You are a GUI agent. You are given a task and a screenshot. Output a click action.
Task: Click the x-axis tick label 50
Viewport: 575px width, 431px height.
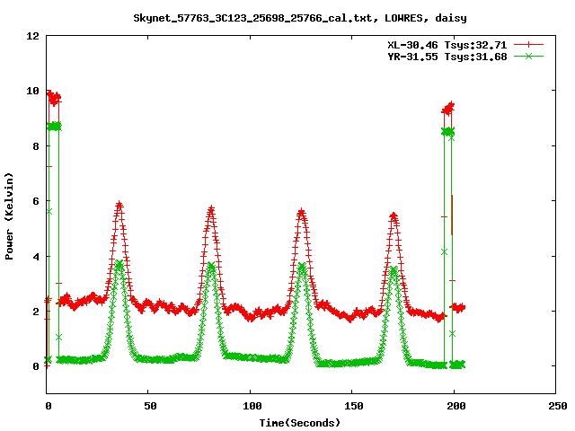coord(150,406)
